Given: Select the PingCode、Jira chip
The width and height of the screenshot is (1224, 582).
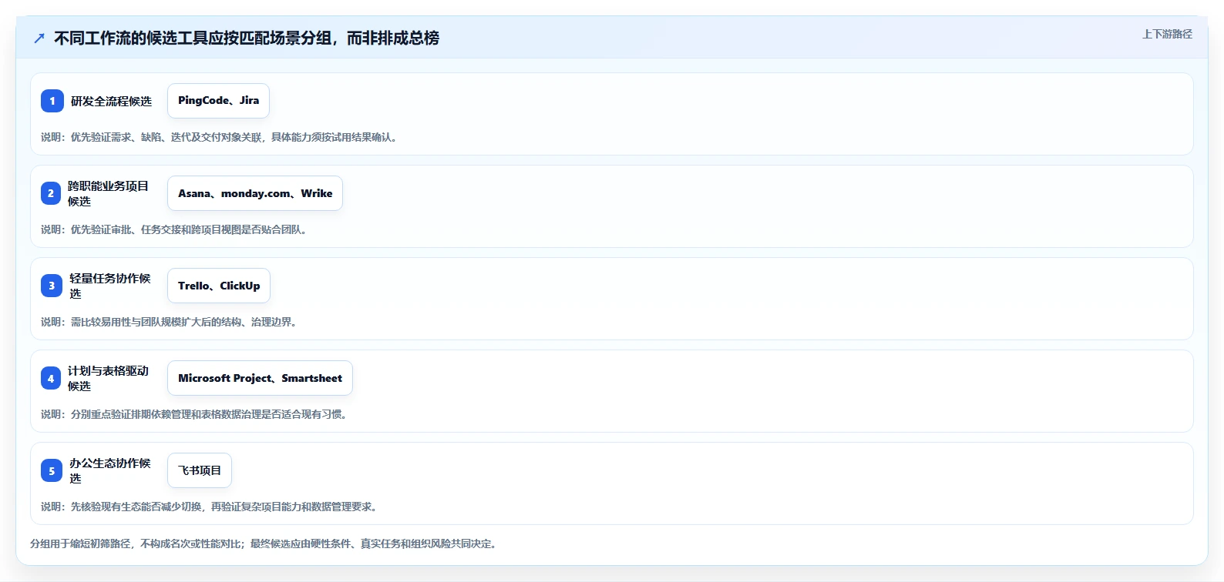Looking at the screenshot, I should pyautogui.click(x=218, y=101).
